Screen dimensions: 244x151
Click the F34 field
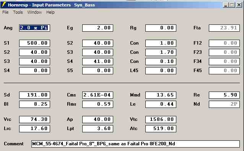click(x=224, y=61)
